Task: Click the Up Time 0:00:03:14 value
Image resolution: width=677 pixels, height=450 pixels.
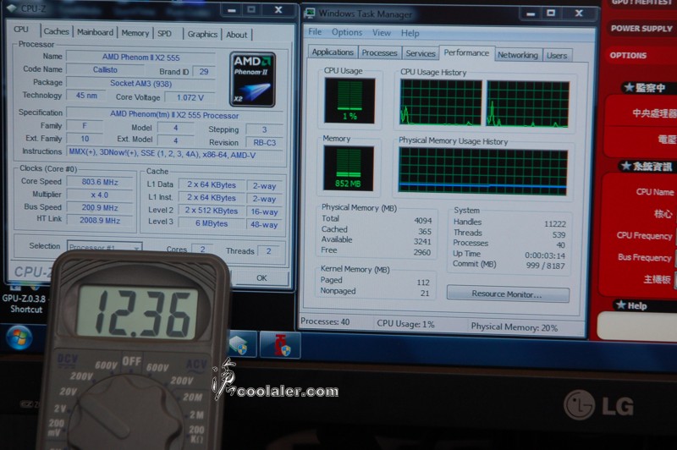Action: click(x=544, y=255)
